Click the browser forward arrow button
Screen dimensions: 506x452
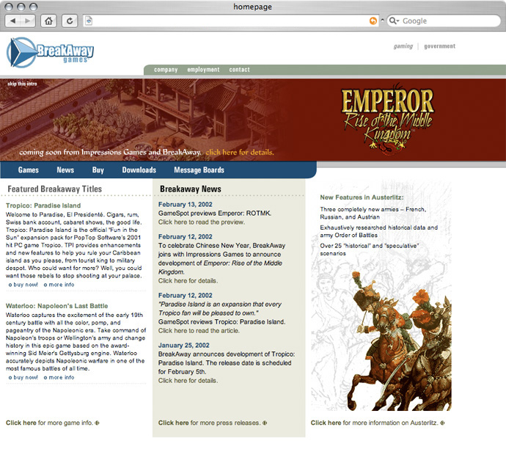pyautogui.click(x=28, y=21)
